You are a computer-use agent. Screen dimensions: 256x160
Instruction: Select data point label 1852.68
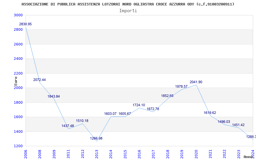click(x=167, y=96)
